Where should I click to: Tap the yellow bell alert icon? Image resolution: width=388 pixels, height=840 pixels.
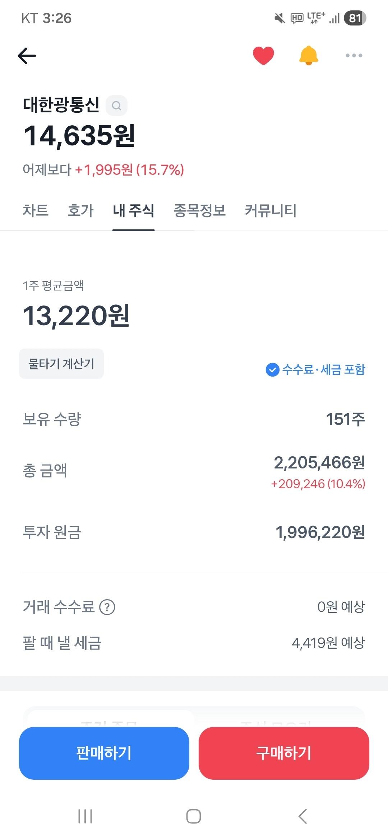[309, 56]
